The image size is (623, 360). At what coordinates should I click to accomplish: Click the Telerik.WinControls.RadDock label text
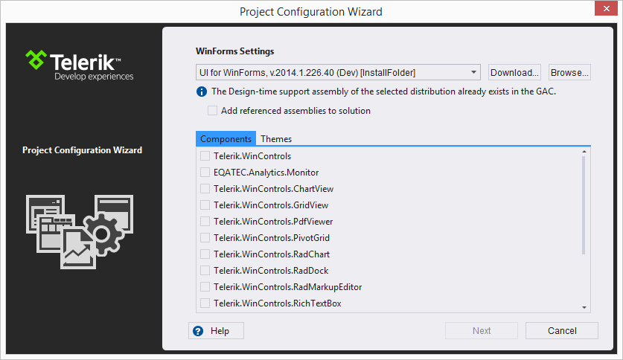271,270
